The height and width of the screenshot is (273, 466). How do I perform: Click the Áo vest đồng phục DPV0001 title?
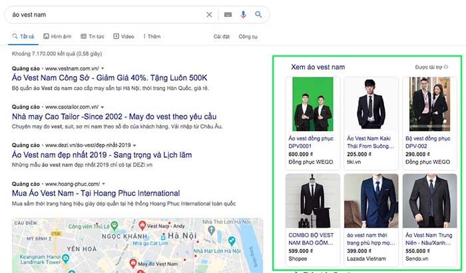point(311,142)
